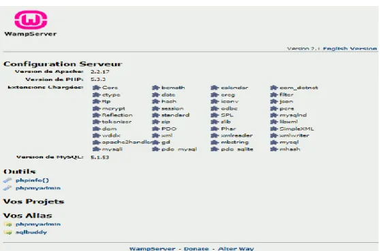Click the puzzle icon next to libxml
The height and width of the screenshot is (251, 380).
274,122
